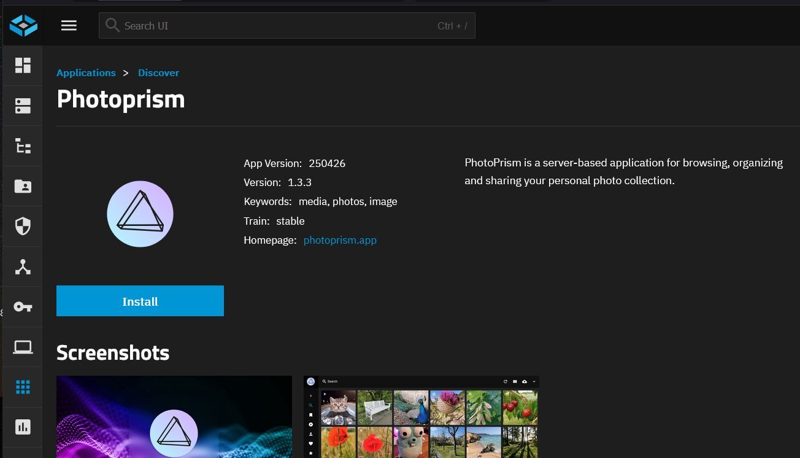Open Credentials key icon
800x458 pixels.
[x=23, y=306]
